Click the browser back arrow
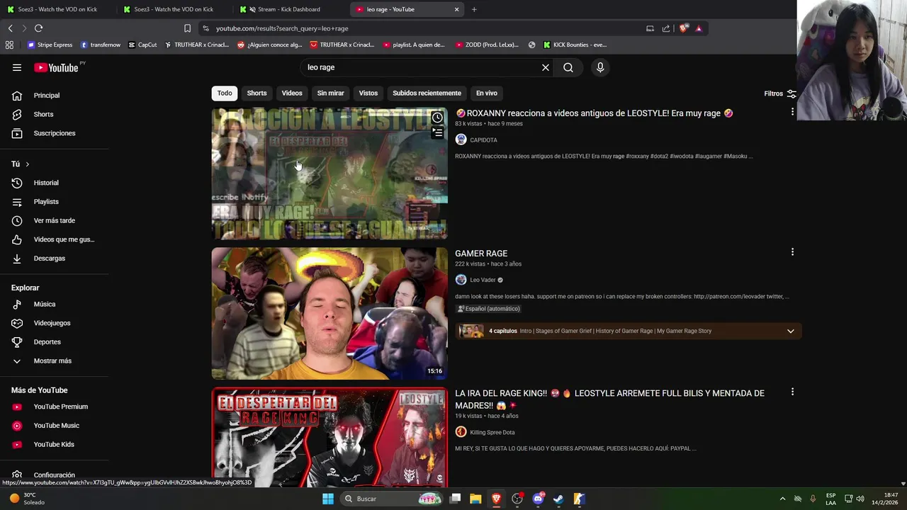Image resolution: width=907 pixels, height=510 pixels. click(x=10, y=28)
